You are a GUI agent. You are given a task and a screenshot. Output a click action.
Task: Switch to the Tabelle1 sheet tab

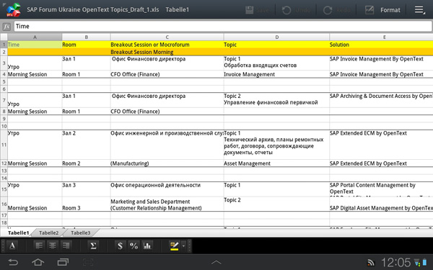[x=18, y=233]
